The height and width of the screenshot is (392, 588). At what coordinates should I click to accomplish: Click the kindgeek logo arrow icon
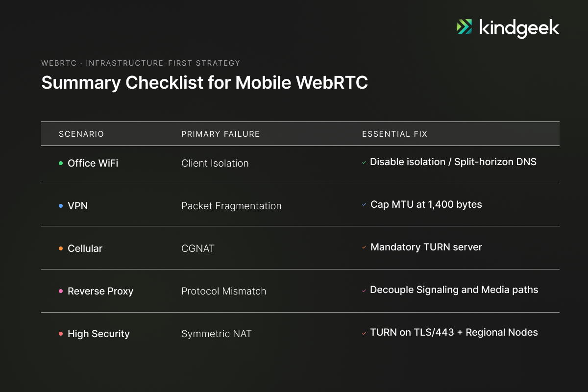465,27
